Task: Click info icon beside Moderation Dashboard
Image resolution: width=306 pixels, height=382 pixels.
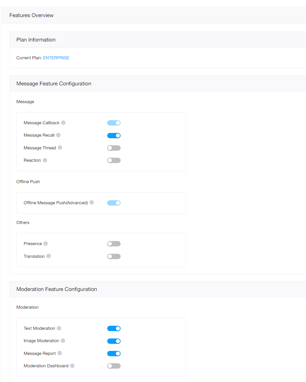Action: (x=72, y=366)
